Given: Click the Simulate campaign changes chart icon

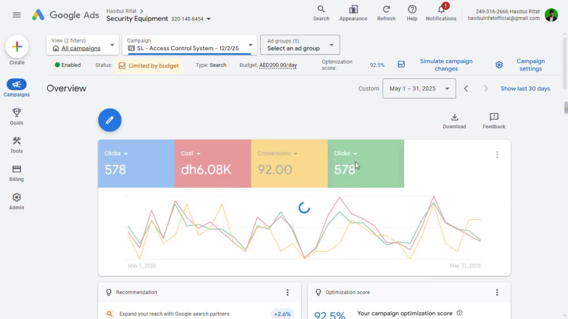Looking at the screenshot, I should tap(401, 65).
